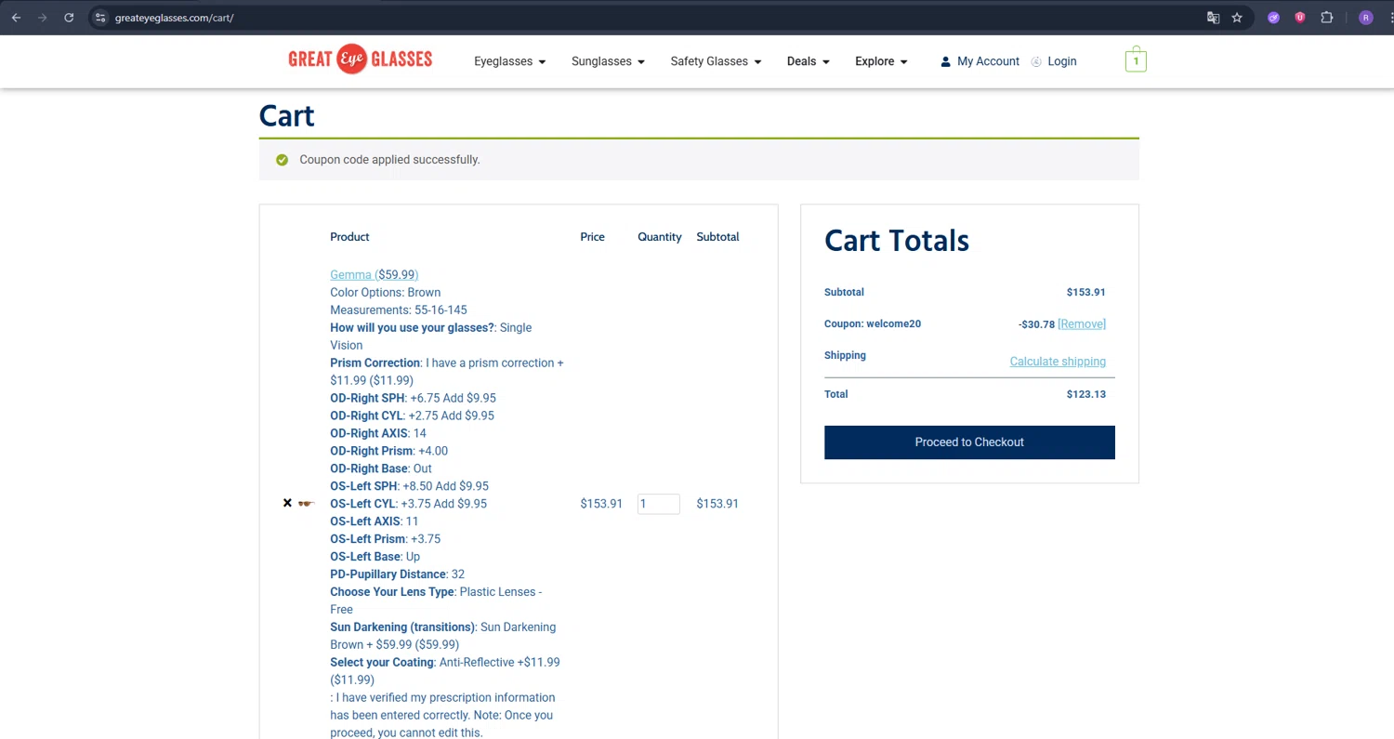Remove Gemma item with the X icon
This screenshot has width=1394, height=739.
287,503
